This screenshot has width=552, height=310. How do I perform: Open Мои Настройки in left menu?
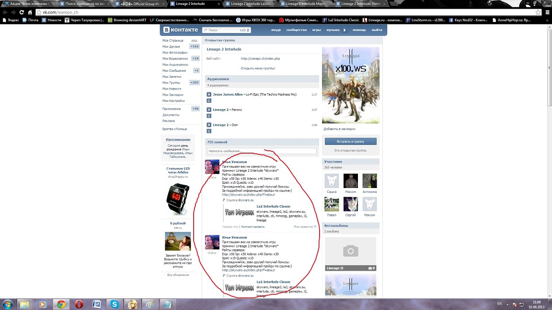click(173, 101)
